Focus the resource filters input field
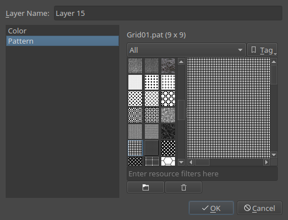Viewport: 288px width, 220px height. click(202, 174)
